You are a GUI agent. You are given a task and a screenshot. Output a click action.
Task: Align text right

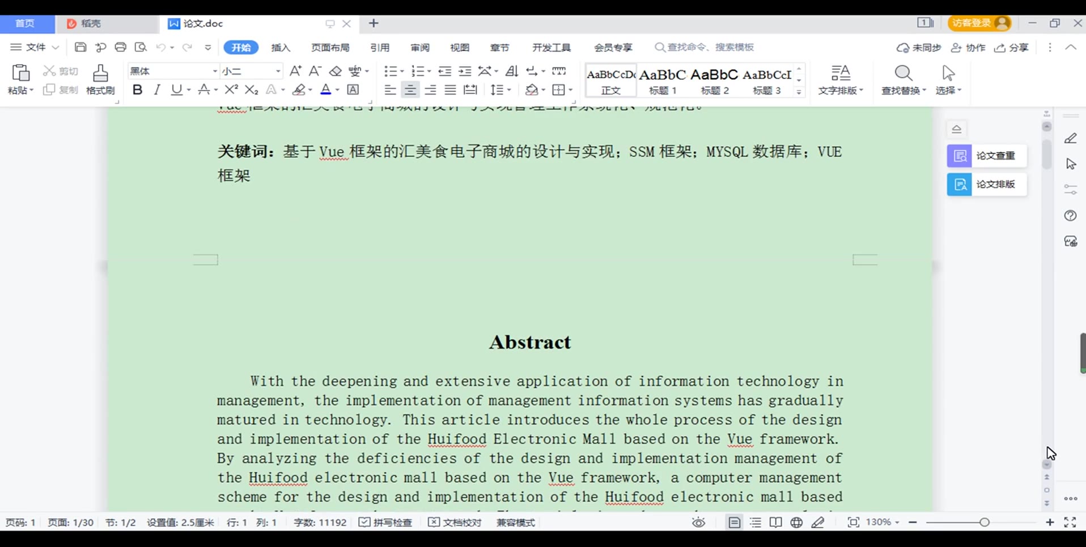(431, 89)
